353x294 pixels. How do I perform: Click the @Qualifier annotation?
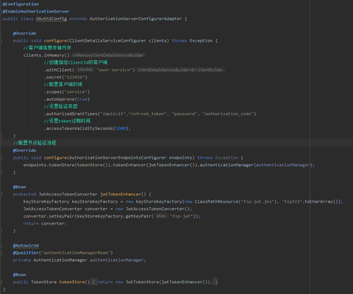click(25, 253)
